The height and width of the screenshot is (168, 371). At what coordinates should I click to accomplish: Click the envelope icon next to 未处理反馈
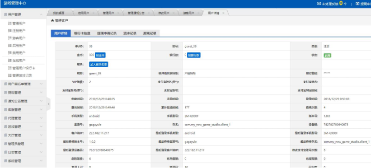click(319, 4)
